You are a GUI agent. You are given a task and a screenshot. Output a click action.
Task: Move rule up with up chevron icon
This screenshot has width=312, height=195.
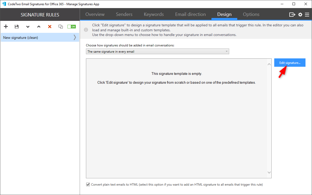click(x=39, y=27)
